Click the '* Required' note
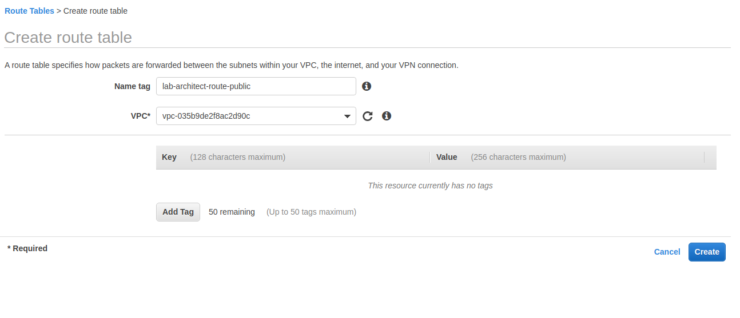This screenshot has height=318, width=740. click(x=27, y=248)
